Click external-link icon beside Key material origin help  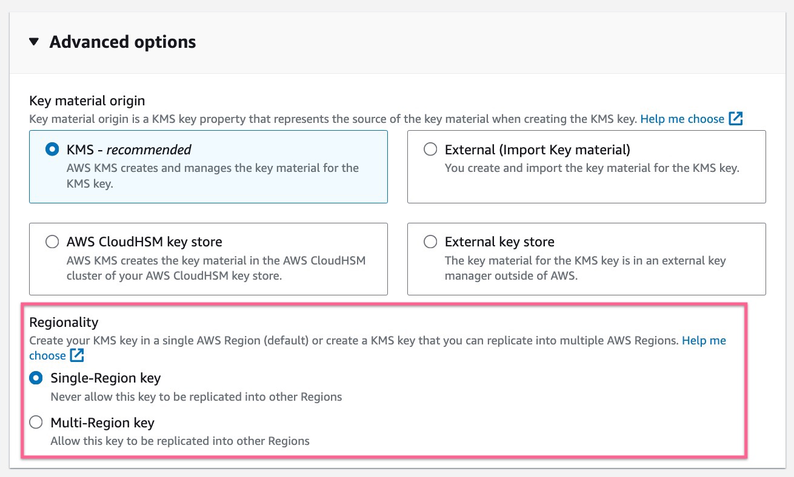(735, 119)
